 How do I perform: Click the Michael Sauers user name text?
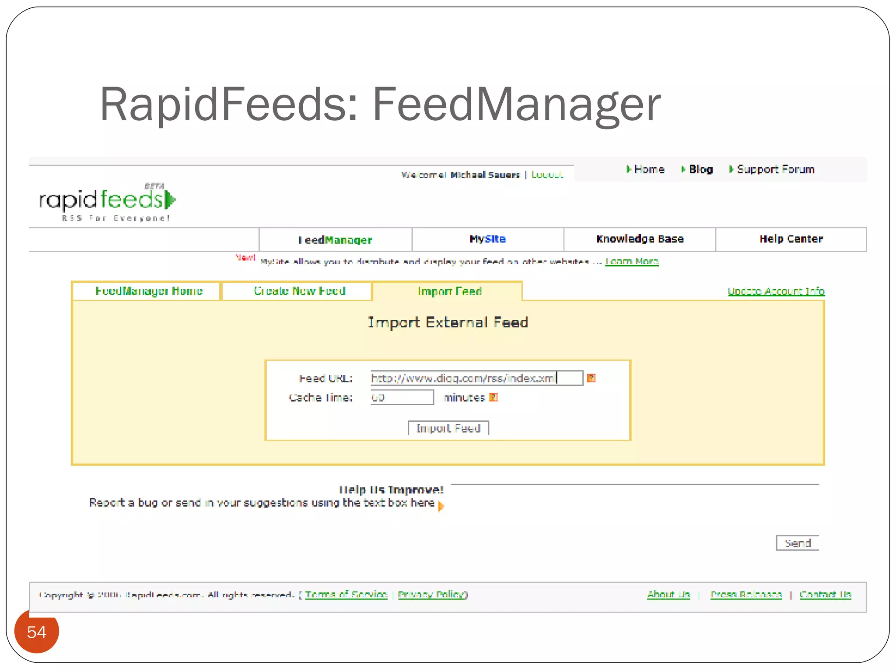[485, 175]
